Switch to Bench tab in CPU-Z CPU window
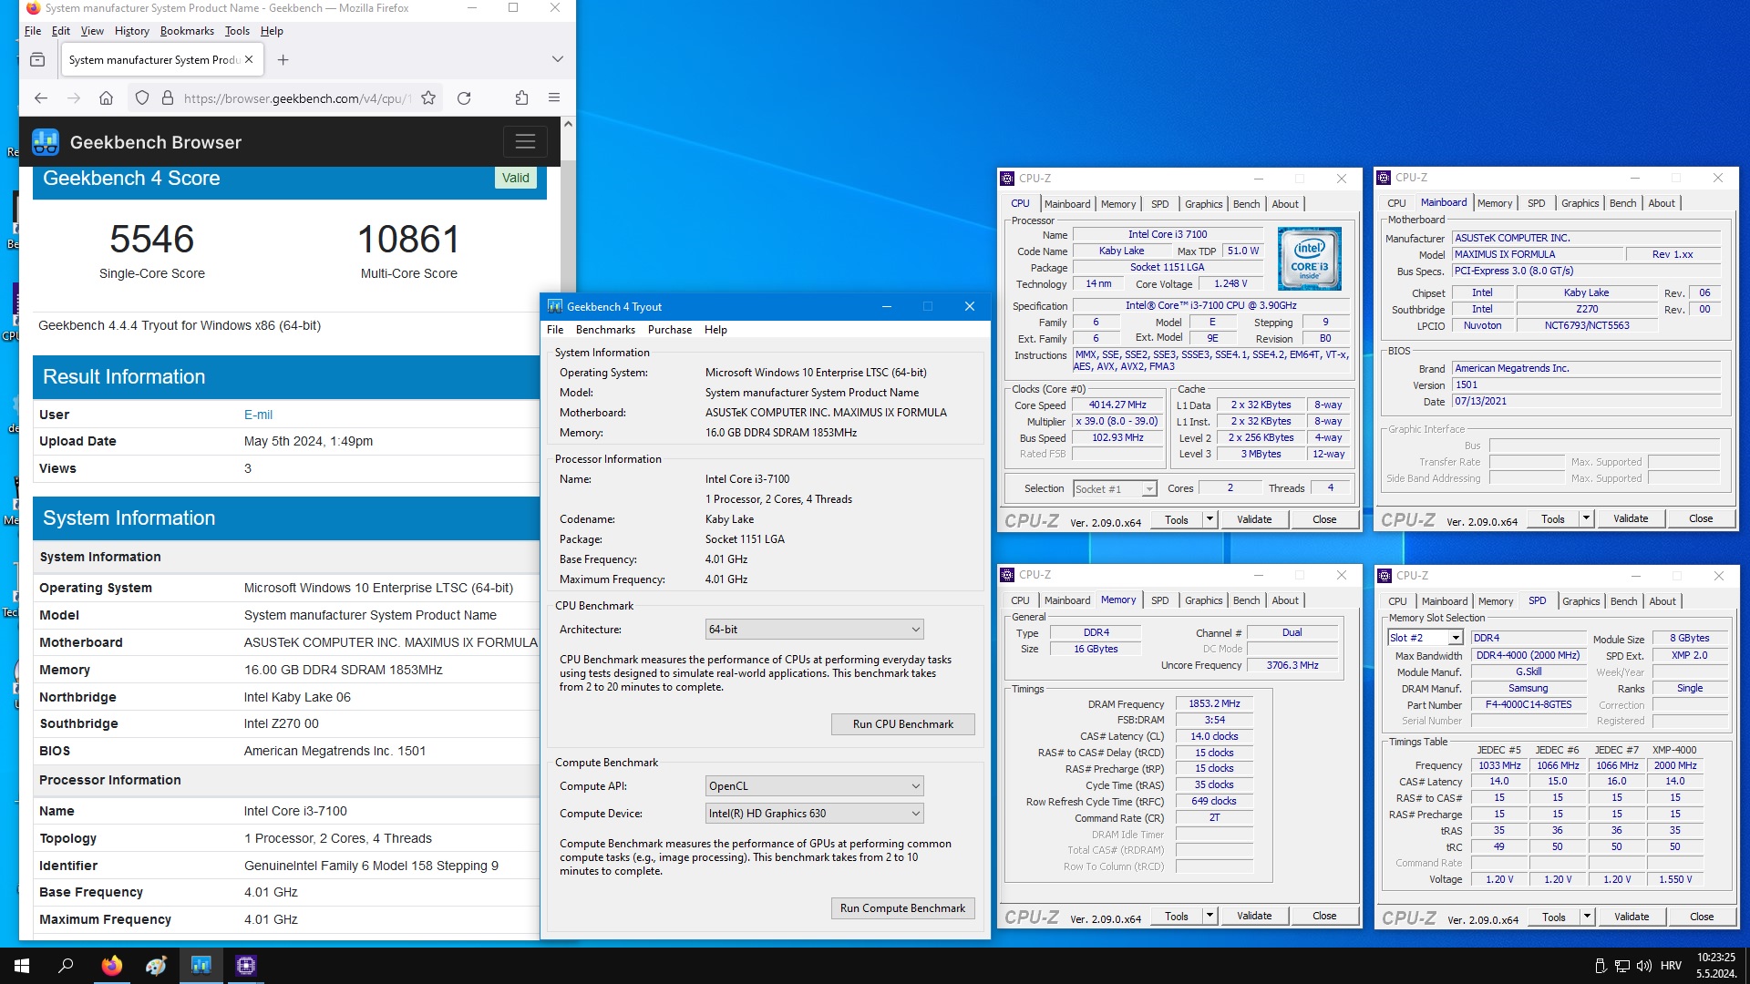The image size is (1750, 984). coord(1246,204)
